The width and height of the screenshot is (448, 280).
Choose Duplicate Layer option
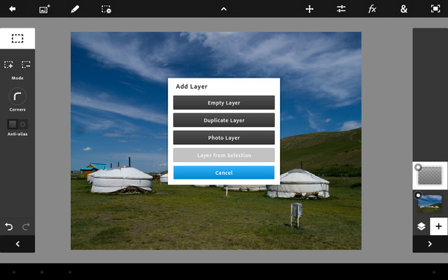coord(224,120)
